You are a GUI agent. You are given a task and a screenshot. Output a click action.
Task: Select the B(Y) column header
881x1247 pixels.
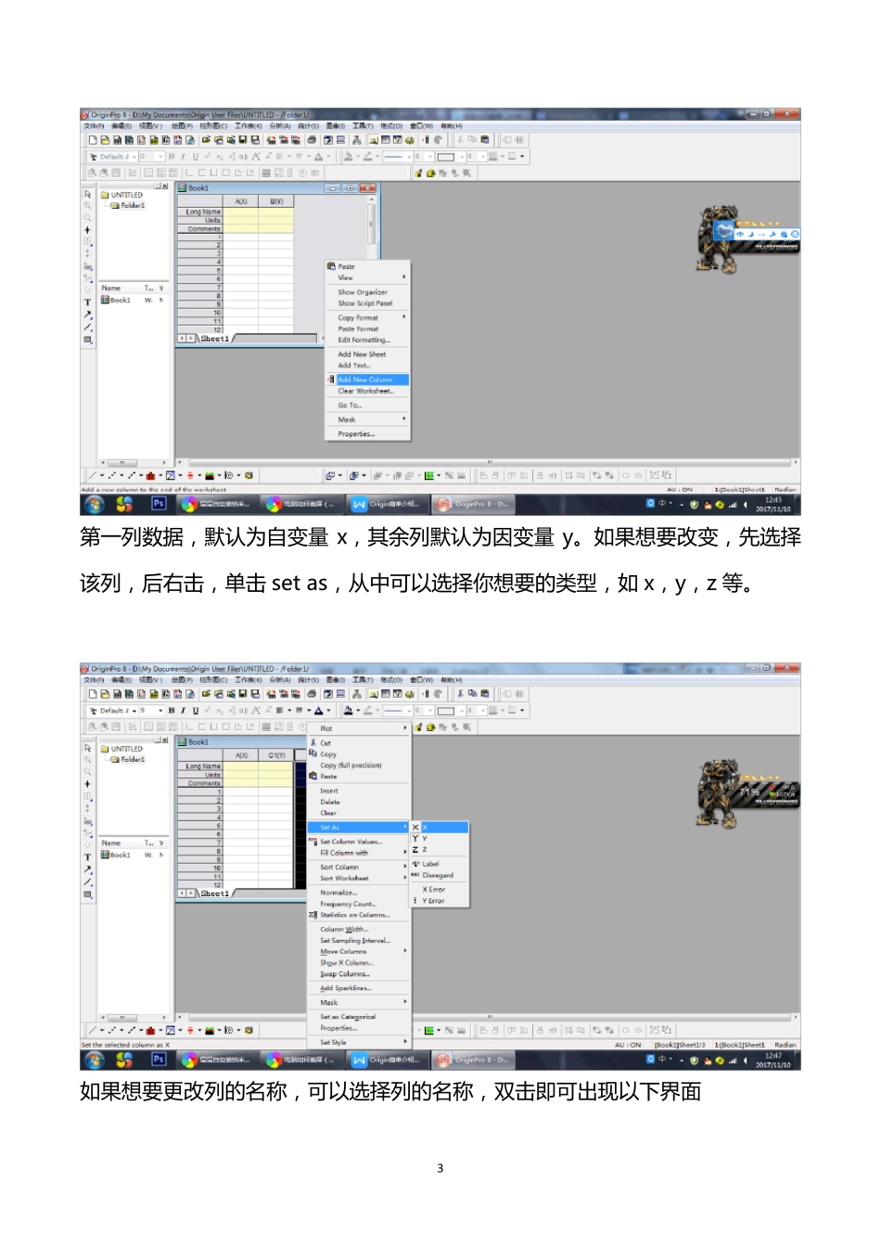coord(276,201)
